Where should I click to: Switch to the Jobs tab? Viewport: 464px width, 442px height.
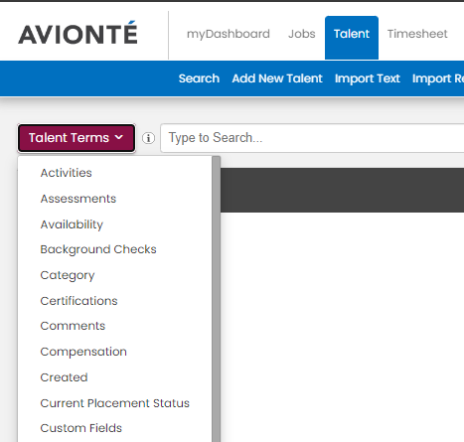[302, 34]
